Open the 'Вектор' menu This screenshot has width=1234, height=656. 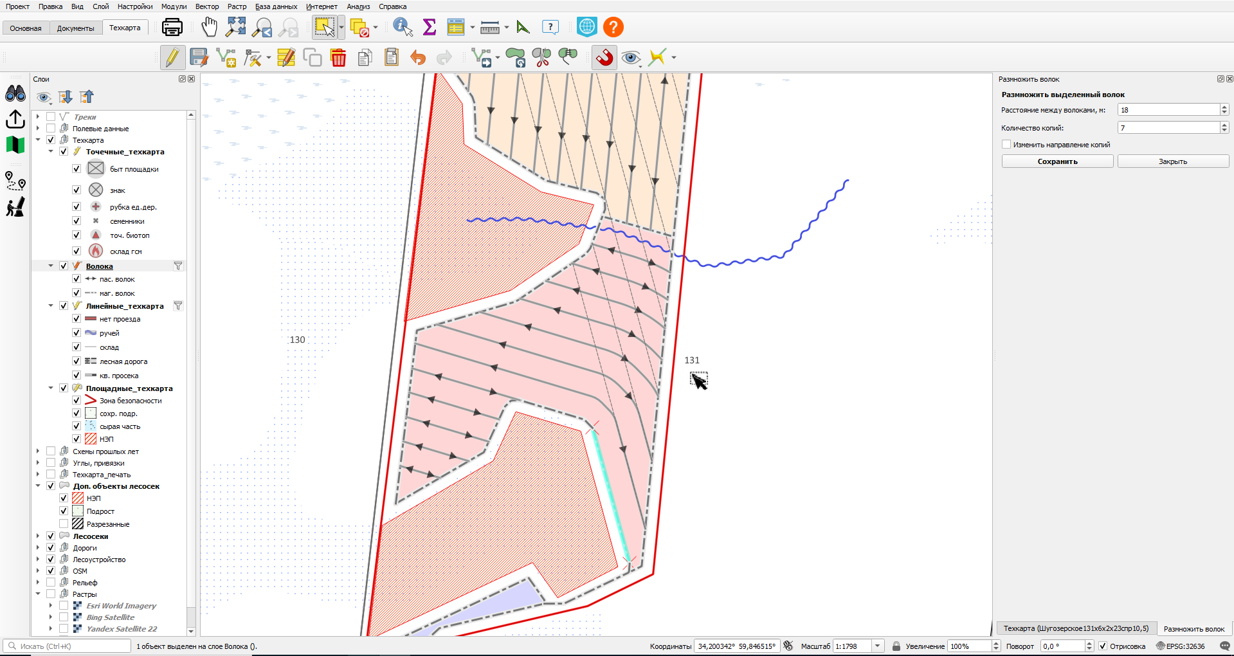point(207,6)
